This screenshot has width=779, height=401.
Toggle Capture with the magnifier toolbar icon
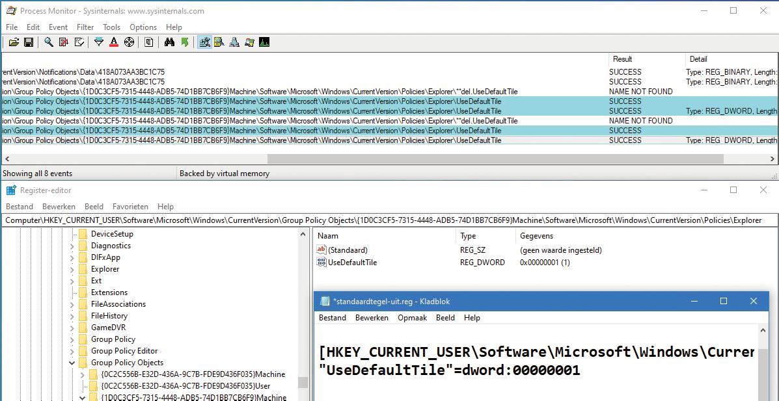(x=49, y=43)
